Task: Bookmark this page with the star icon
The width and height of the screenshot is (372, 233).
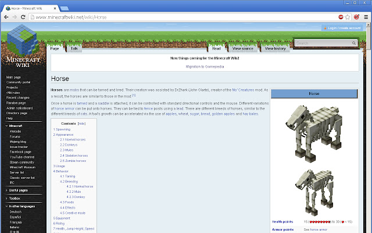Action: (x=348, y=17)
